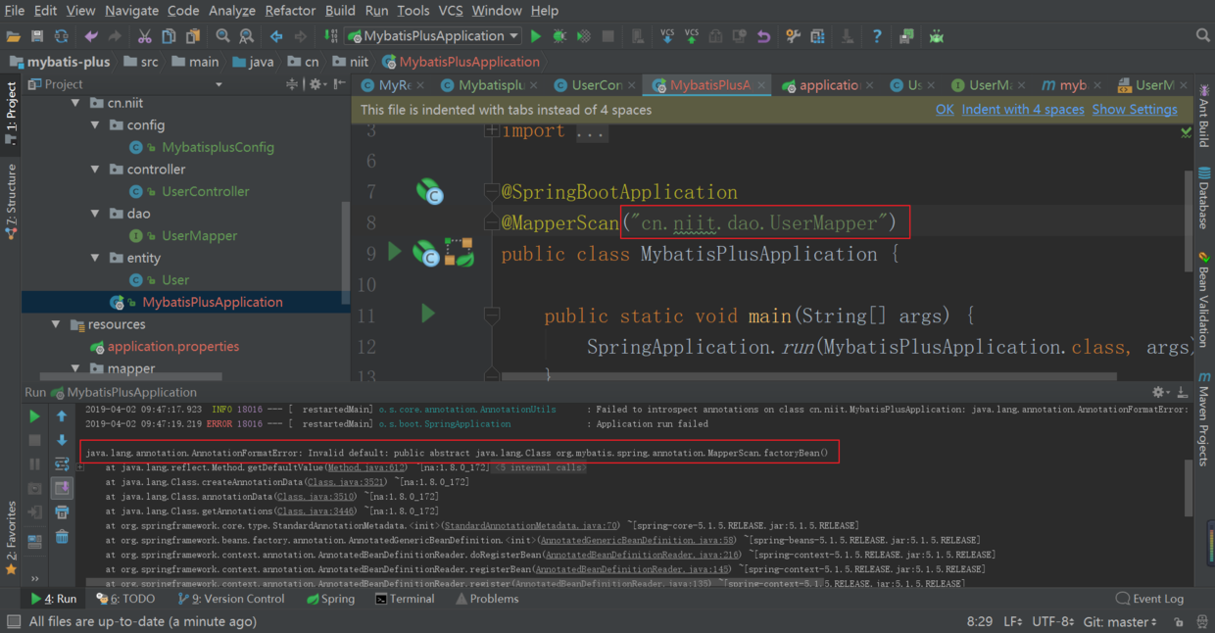Click the Revert purple arrow icon
This screenshot has width=1215, height=633.
tap(763, 36)
